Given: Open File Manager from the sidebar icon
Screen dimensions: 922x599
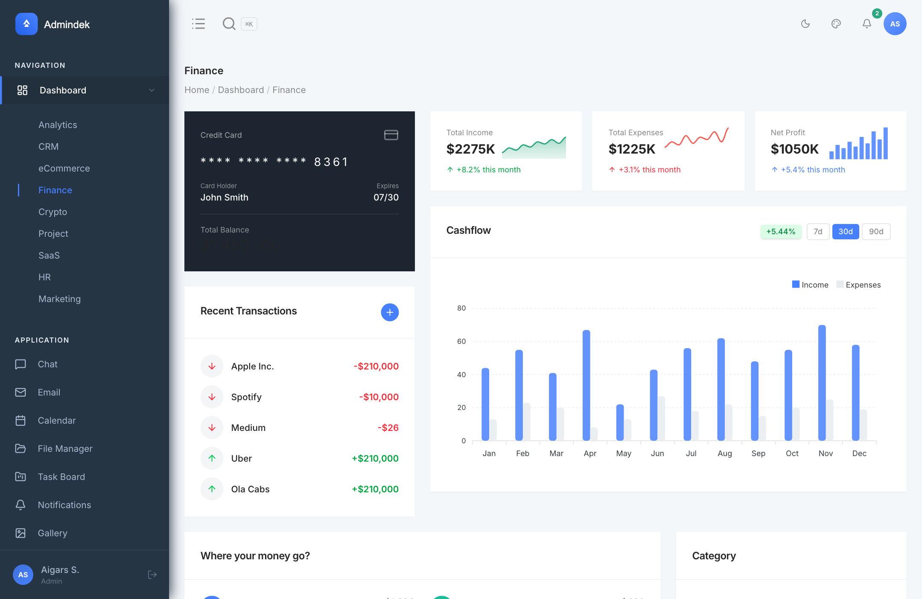Looking at the screenshot, I should point(21,448).
